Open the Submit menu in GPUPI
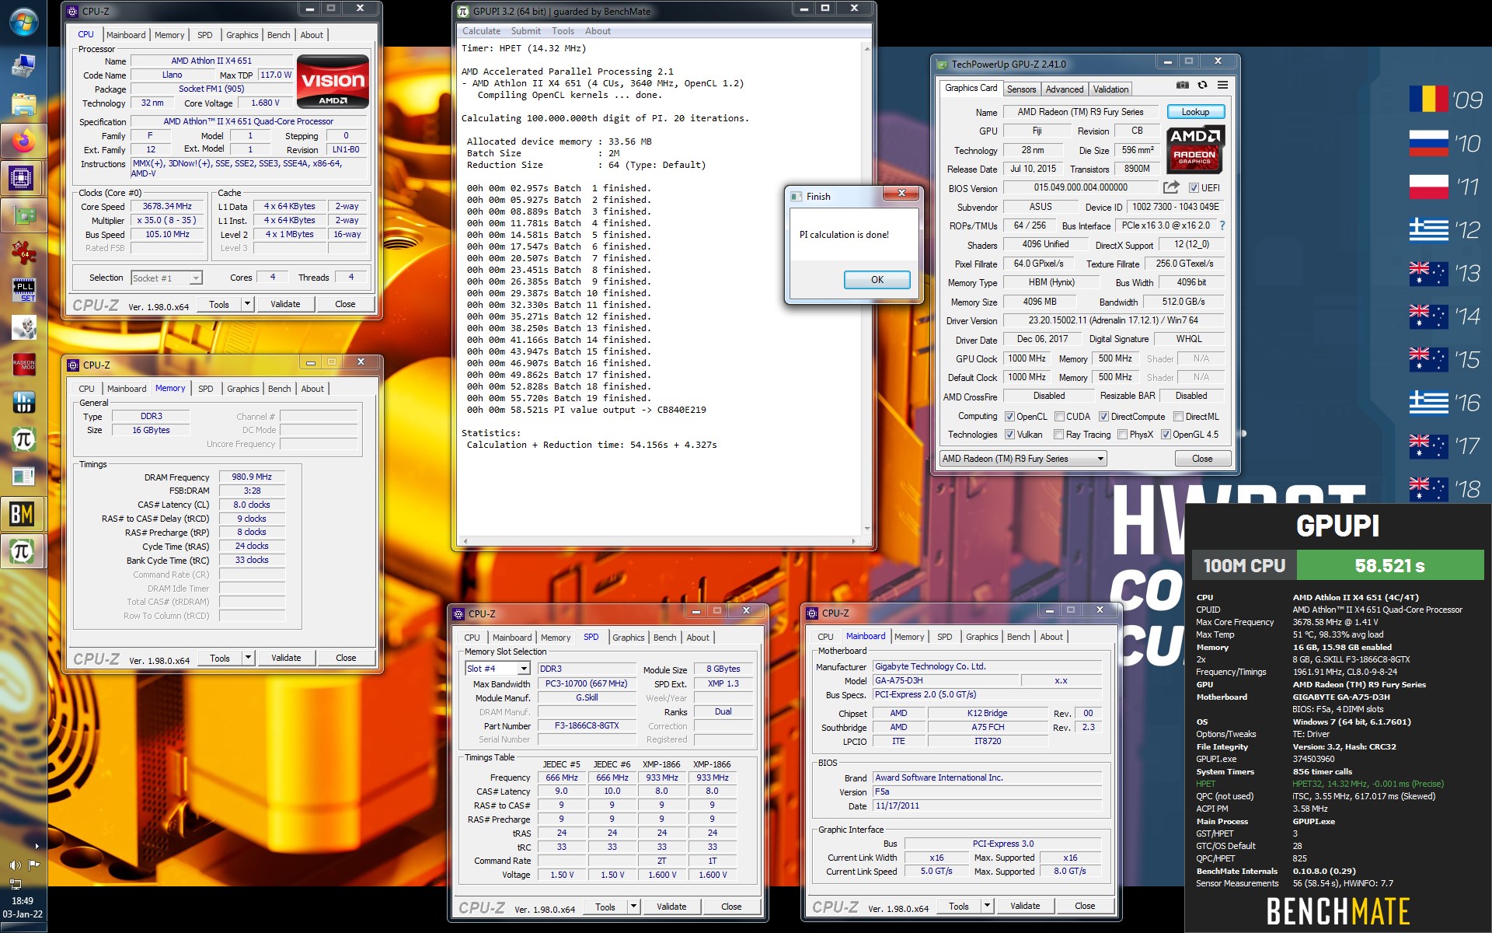This screenshot has height=933, width=1492. coord(525,31)
